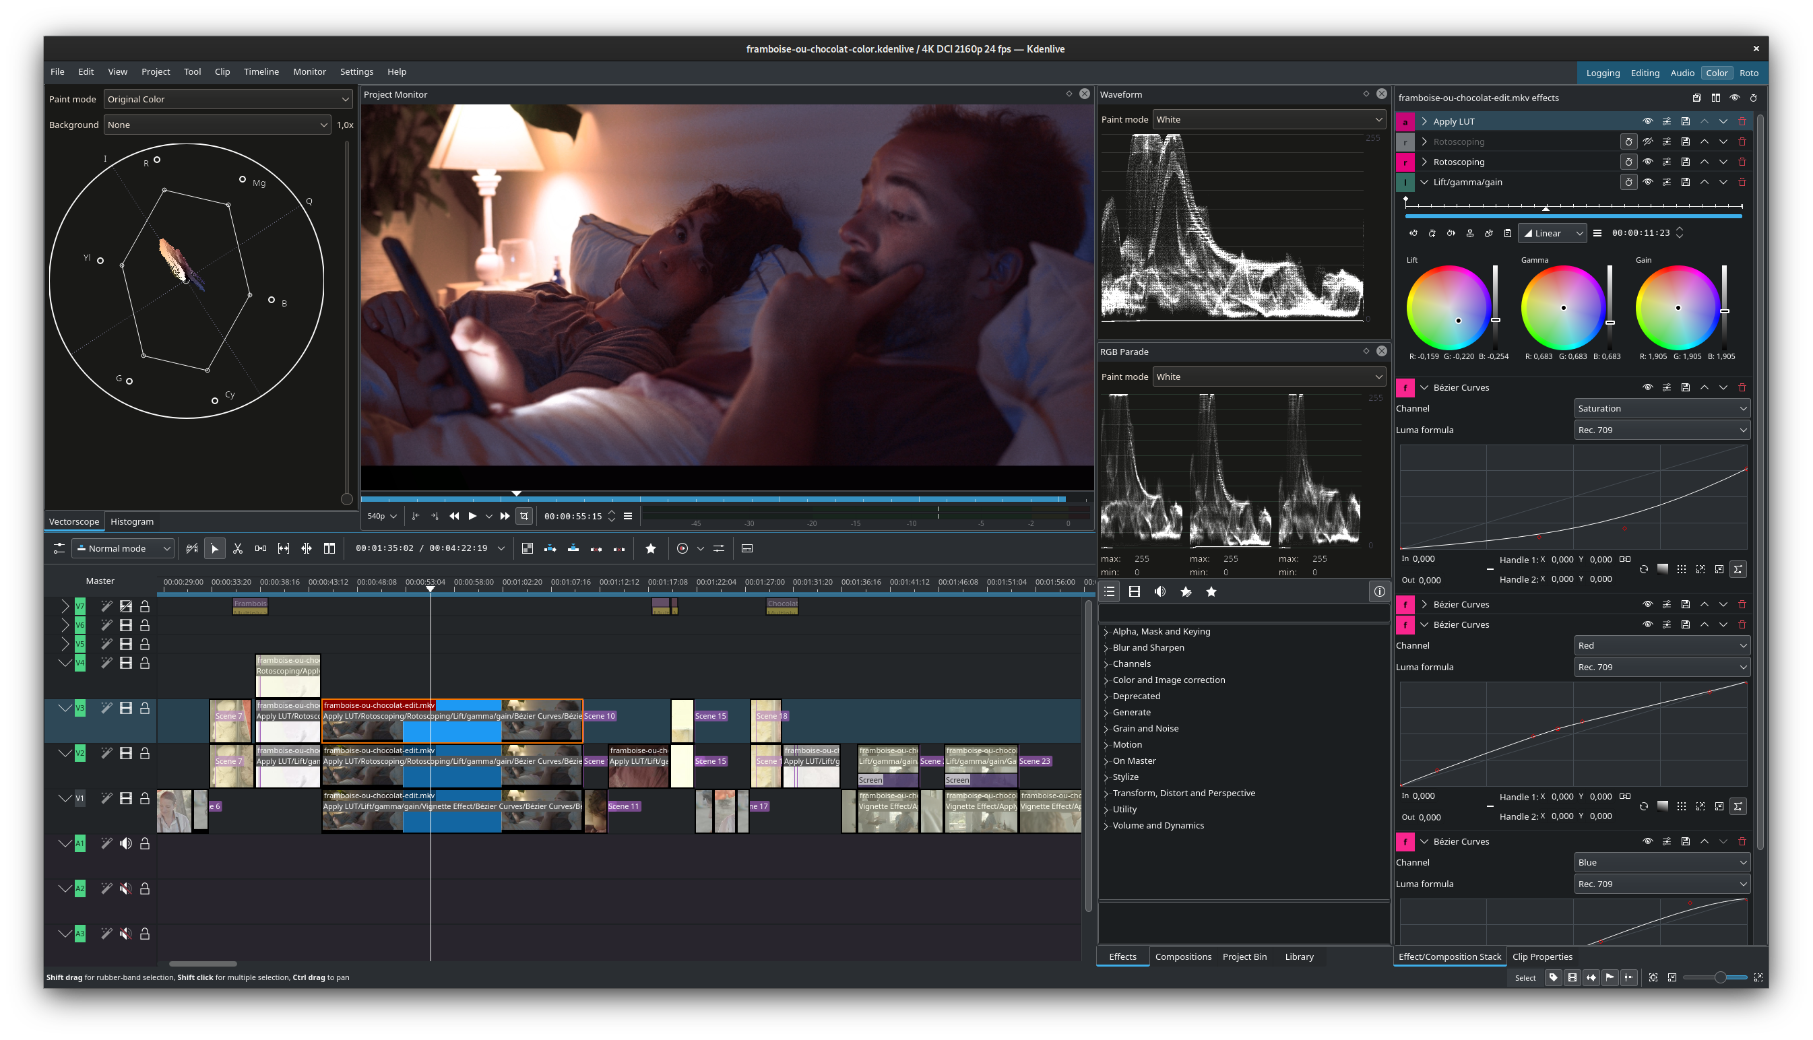Open the Monitor menu
Viewport: 1813px width, 1040px height.
(309, 71)
